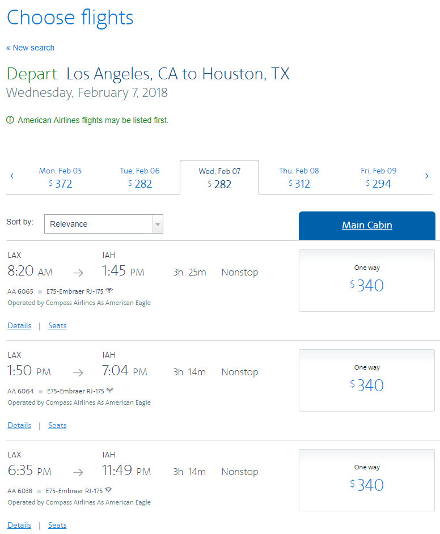Select the Mon, Feb 05 date tab
The width and height of the screenshot is (440, 534).
60,177
